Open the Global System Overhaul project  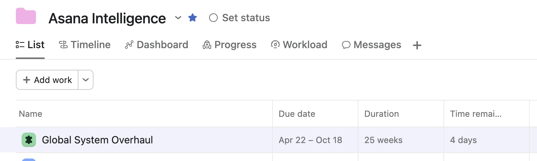(x=98, y=140)
